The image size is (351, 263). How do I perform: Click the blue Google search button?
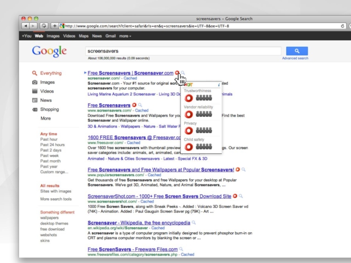(297, 51)
